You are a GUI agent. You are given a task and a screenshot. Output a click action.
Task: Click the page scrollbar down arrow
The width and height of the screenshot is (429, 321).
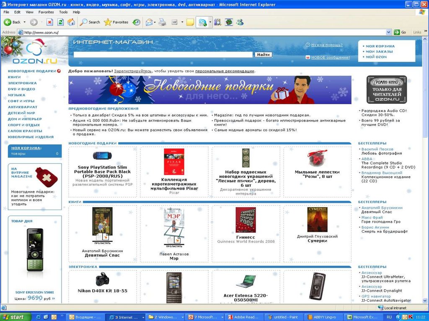(x=425, y=301)
